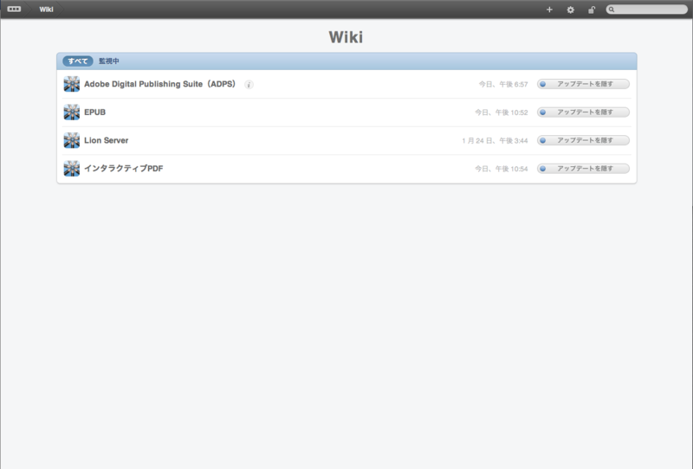Select the すべて filter tab
This screenshot has height=469, width=693.
coord(78,61)
